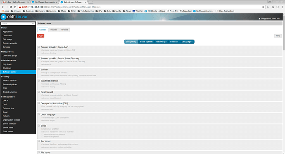285x154 pixels.
Task: Select the Dutch language checkbox
Action: coord(39,114)
